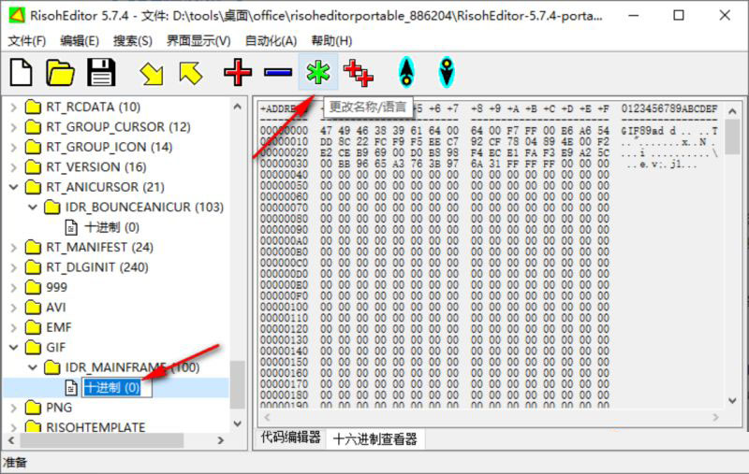Select the EMF tree item

58,327
